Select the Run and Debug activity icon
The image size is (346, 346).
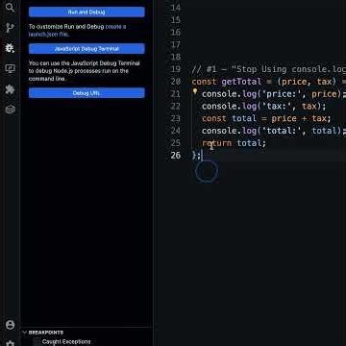coord(10,48)
